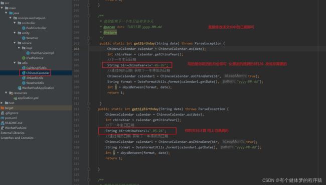
Task: Collapse the resources folder arrow
Action: 6,92
